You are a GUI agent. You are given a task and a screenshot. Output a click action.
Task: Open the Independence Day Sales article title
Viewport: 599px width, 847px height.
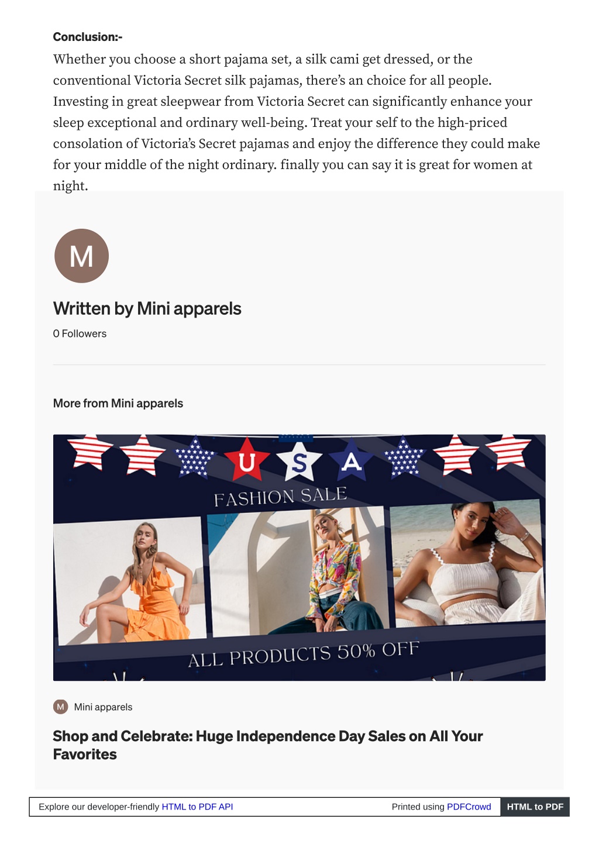coord(268,745)
